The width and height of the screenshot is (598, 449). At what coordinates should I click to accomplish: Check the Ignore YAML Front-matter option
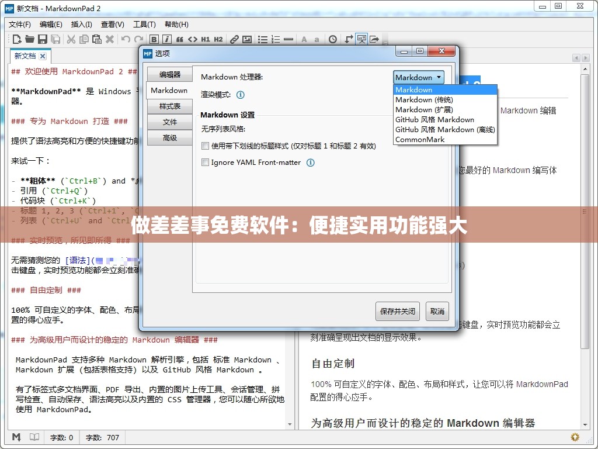[x=205, y=163]
